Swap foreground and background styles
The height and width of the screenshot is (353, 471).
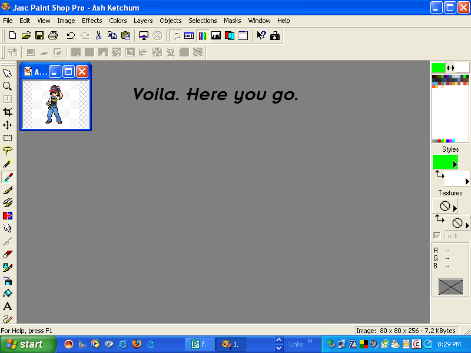tap(439, 174)
